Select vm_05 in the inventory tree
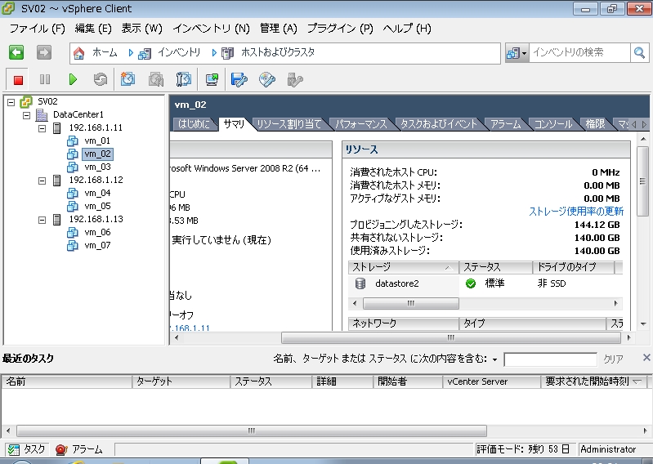This screenshot has height=464, width=653. 97,206
